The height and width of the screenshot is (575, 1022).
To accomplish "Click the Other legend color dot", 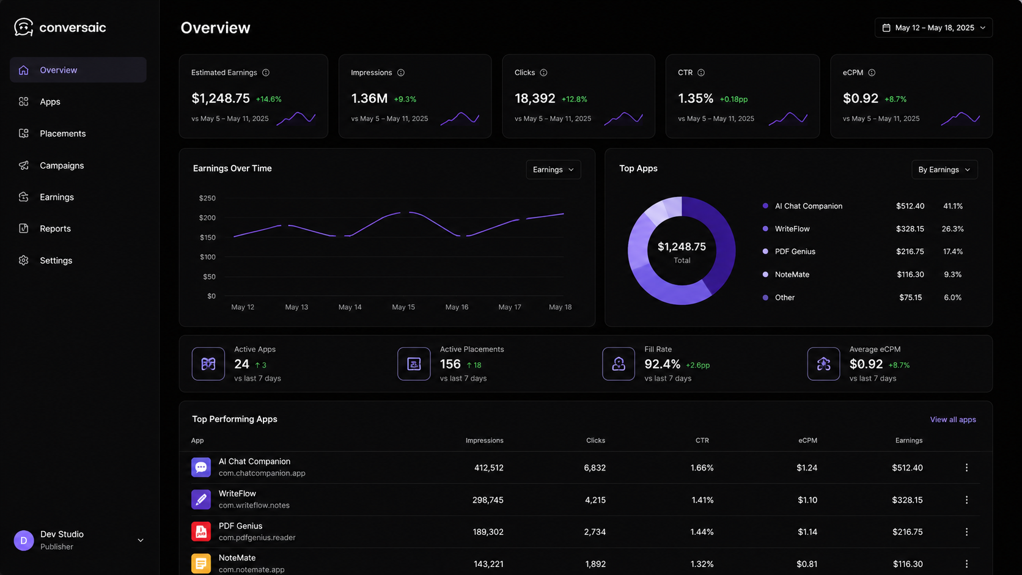I will [x=765, y=298].
